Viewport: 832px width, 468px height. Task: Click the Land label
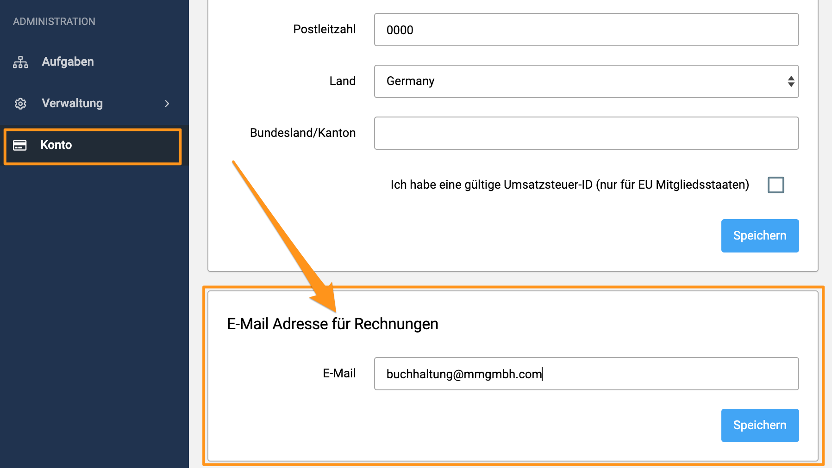[343, 81]
